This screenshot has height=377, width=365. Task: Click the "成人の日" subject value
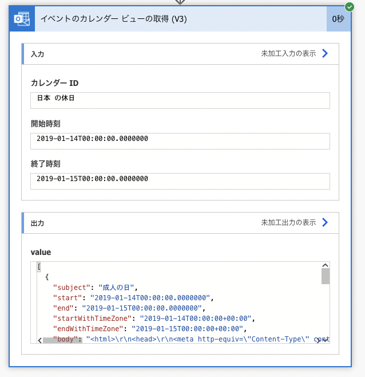coord(116,288)
